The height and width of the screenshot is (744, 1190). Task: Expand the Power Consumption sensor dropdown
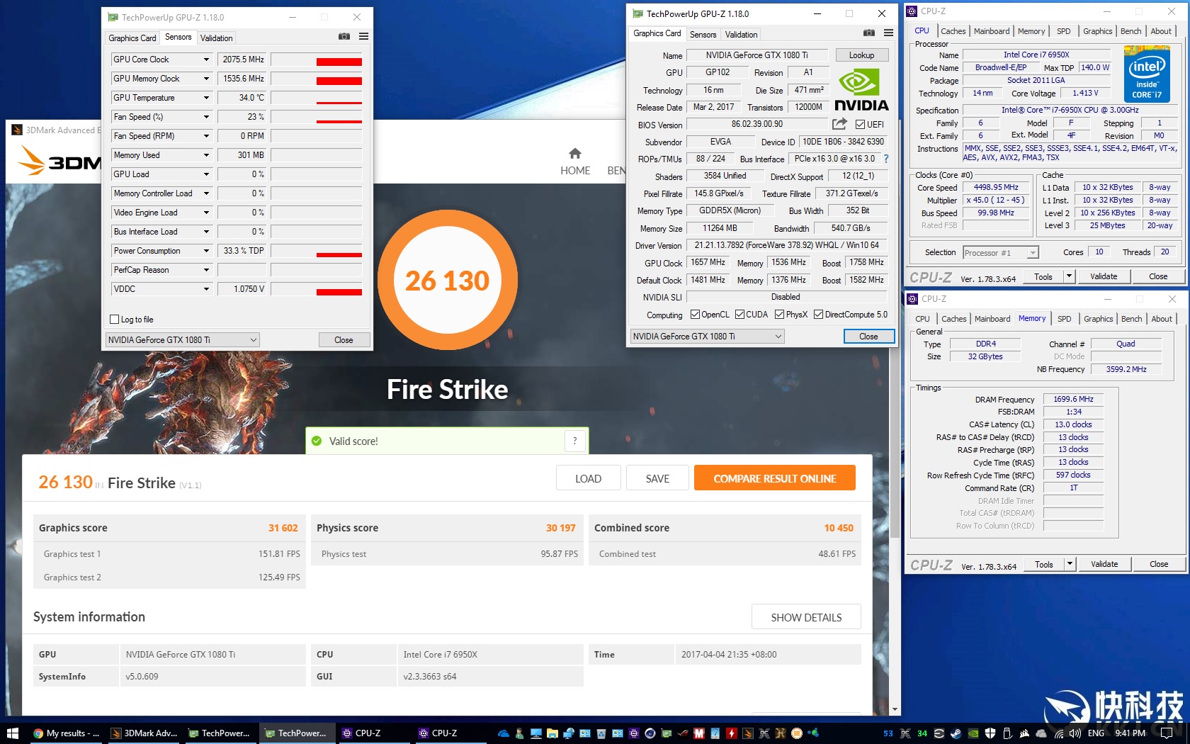coord(206,251)
